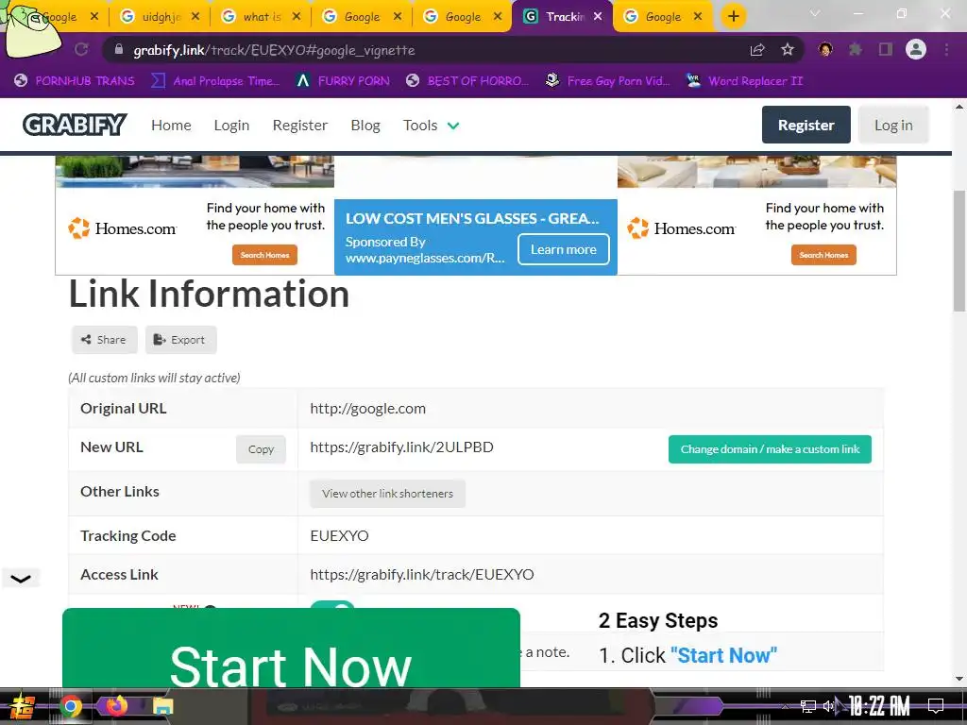Close the 'what is' tab

[x=297, y=17]
